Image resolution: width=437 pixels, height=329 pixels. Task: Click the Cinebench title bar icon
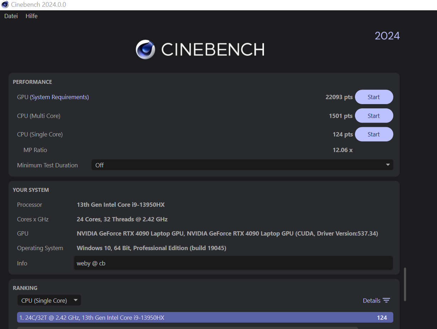point(5,5)
